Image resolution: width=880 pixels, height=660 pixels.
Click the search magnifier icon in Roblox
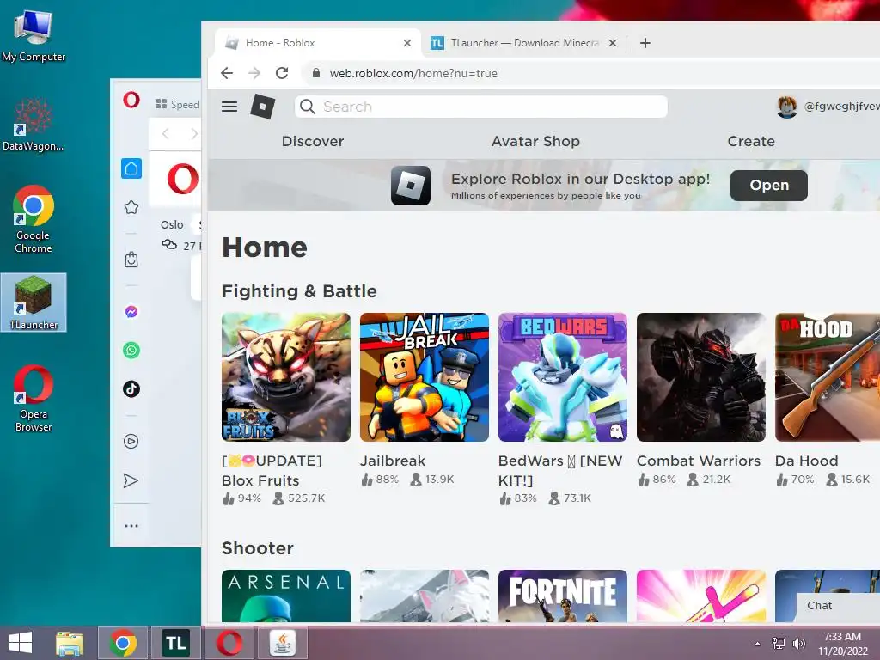[307, 107]
